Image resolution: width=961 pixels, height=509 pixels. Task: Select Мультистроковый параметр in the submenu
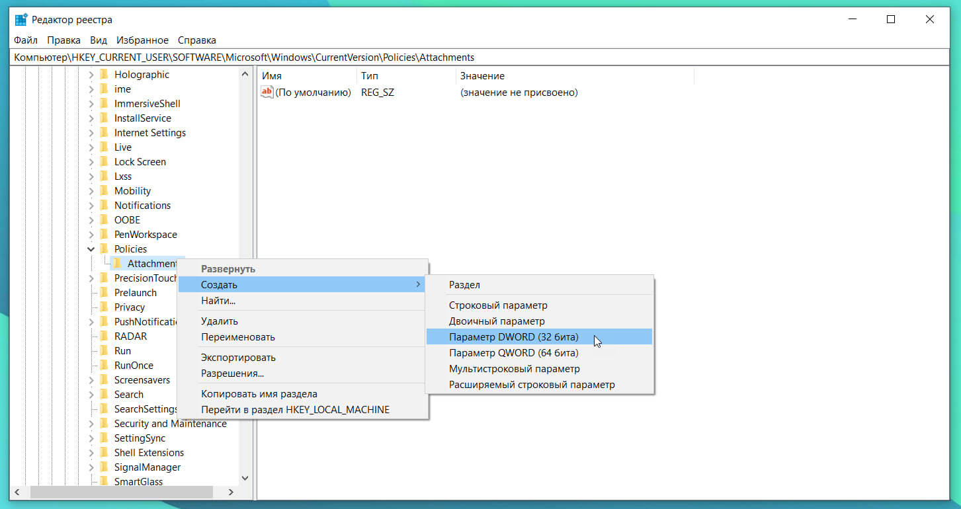pyautogui.click(x=540, y=369)
